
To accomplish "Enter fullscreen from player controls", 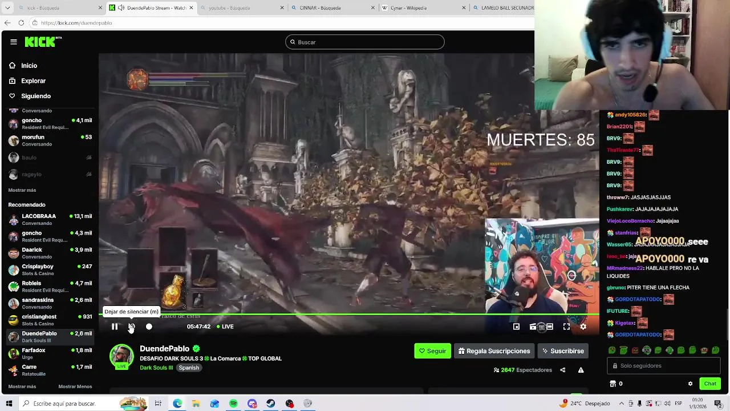I will (x=566, y=327).
